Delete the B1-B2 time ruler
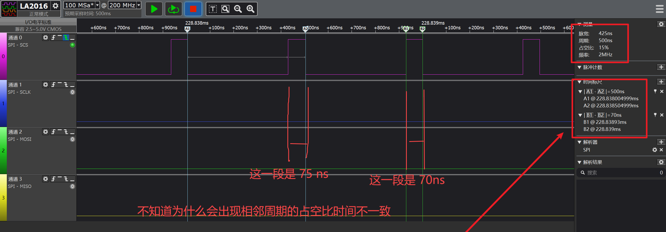The image size is (666, 232). point(662,115)
